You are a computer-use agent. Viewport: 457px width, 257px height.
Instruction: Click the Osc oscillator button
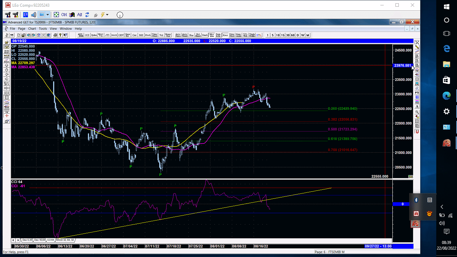coord(134,34)
